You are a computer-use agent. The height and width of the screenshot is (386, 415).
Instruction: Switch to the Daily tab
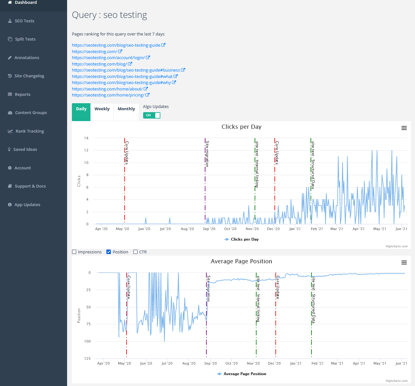click(x=81, y=112)
